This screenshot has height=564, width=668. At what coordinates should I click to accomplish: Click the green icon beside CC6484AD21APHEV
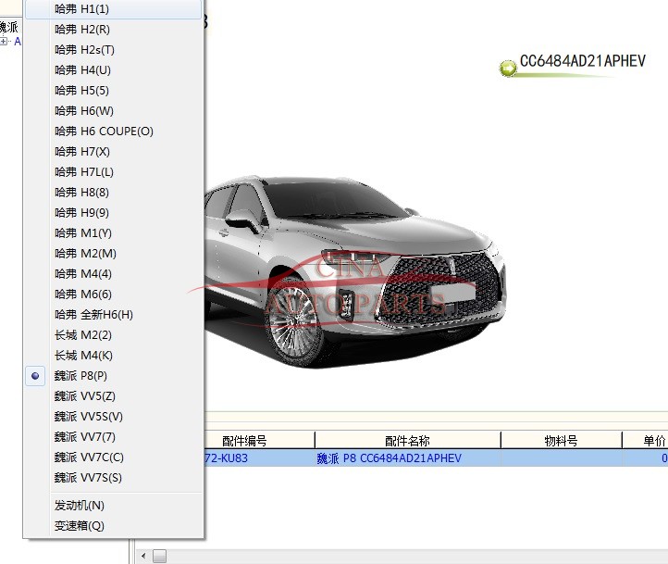point(507,68)
